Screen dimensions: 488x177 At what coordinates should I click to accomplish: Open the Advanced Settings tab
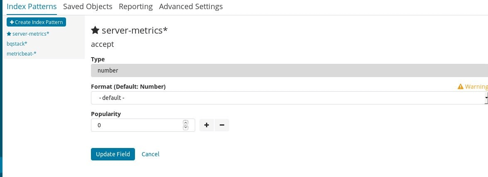tap(191, 7)
